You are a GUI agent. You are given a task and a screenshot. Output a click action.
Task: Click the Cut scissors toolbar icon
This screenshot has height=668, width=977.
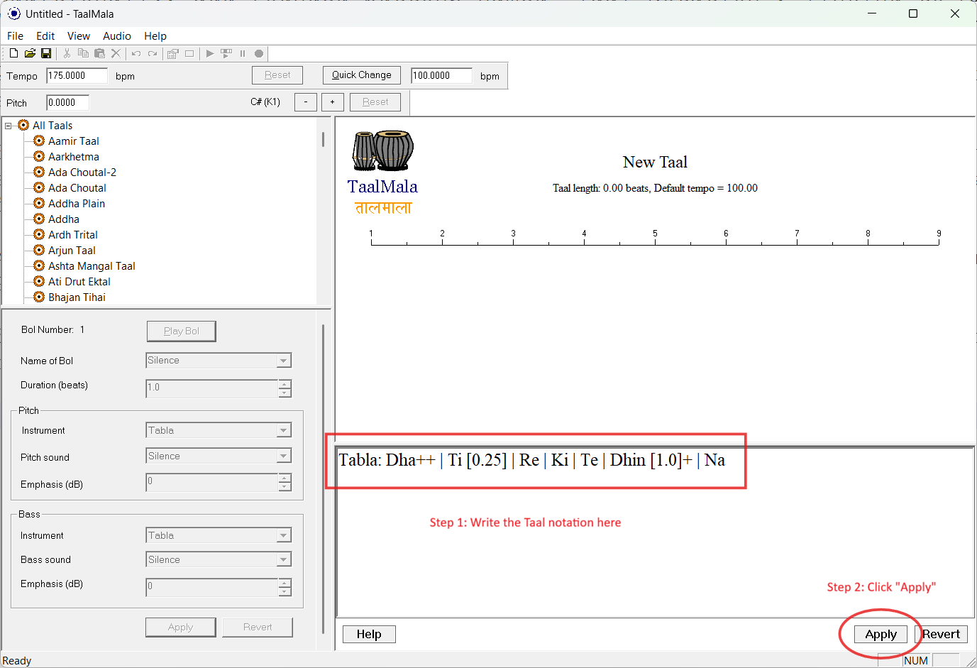point(67,53)
